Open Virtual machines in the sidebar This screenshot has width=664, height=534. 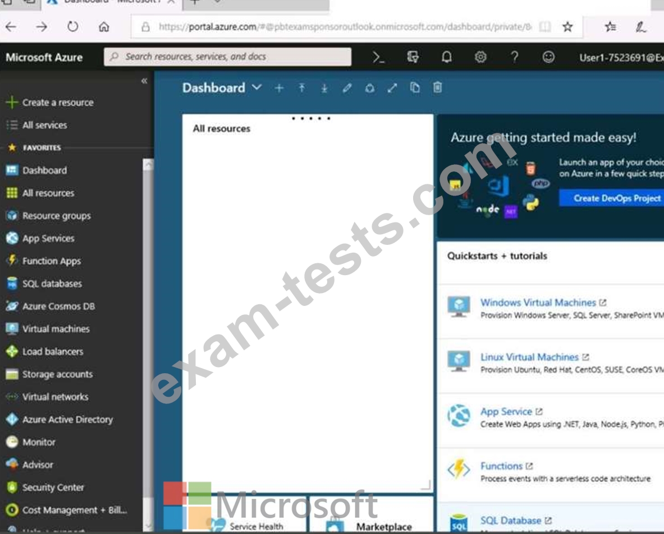[56, 329]
